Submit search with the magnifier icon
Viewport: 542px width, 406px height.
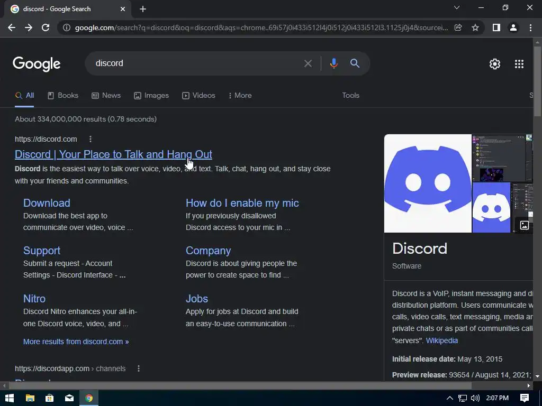pos(355,63)
